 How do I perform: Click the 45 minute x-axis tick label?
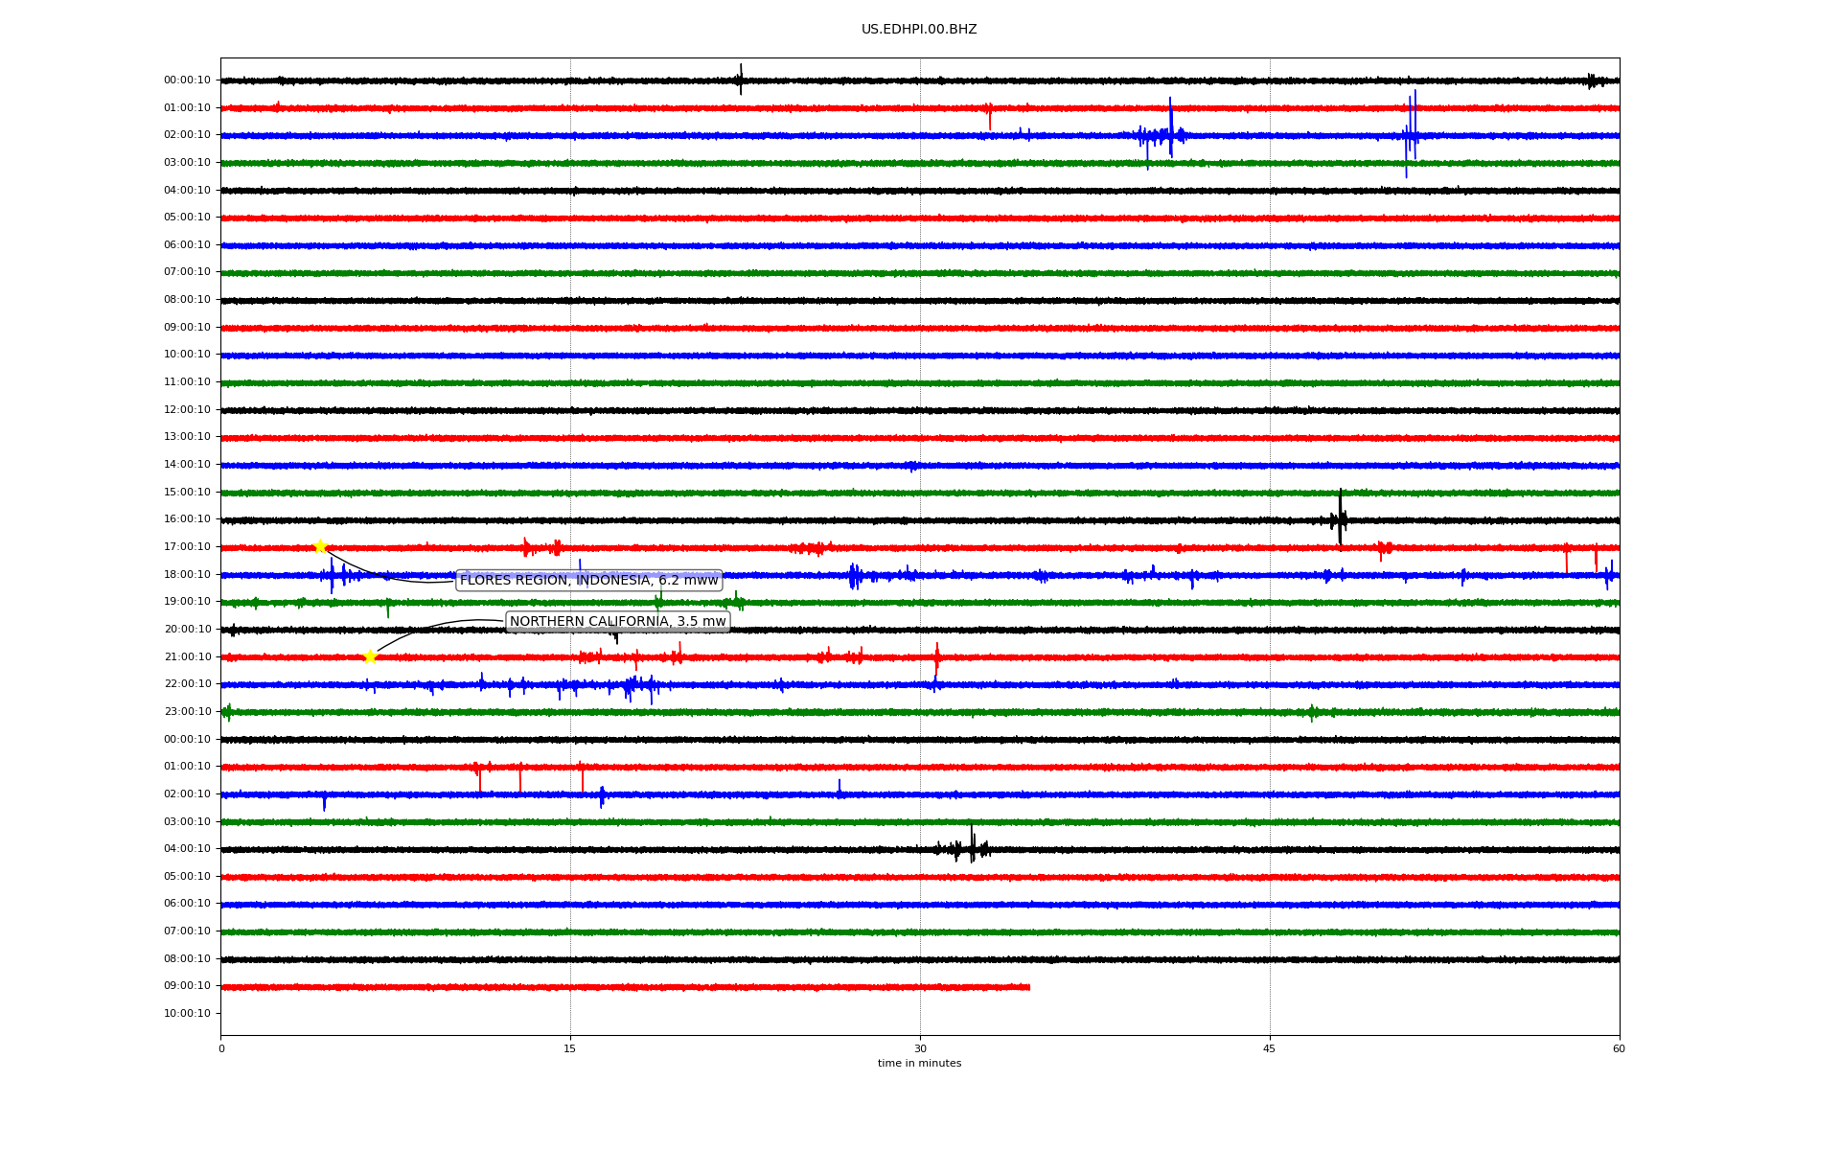[x=1269, y=1048]
